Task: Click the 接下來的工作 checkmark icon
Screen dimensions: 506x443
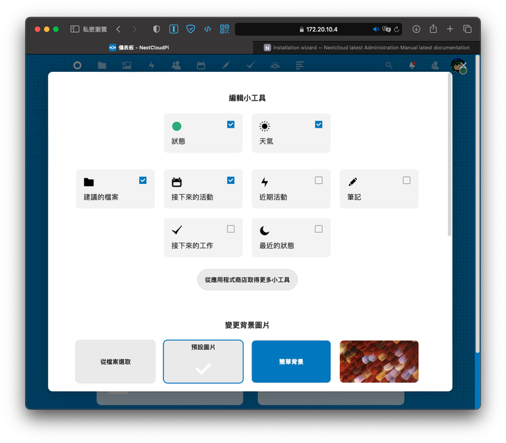Action: [177, 230]
